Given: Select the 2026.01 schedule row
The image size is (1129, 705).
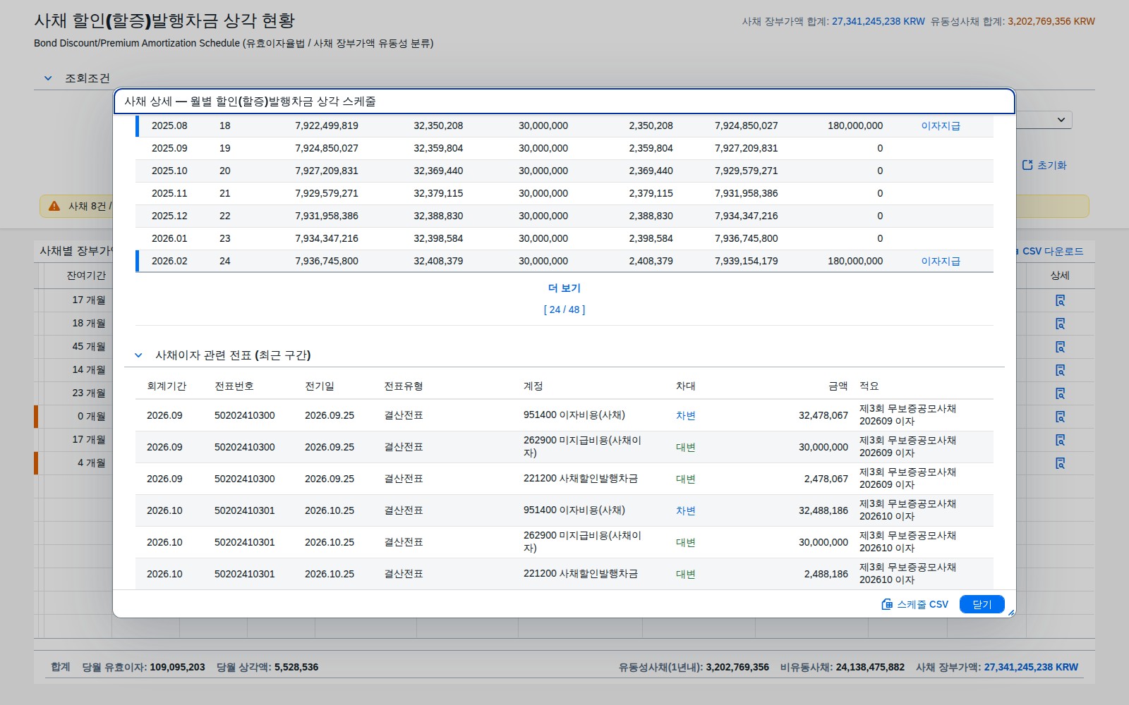Looking at the screenshot, I should (564, 238).
